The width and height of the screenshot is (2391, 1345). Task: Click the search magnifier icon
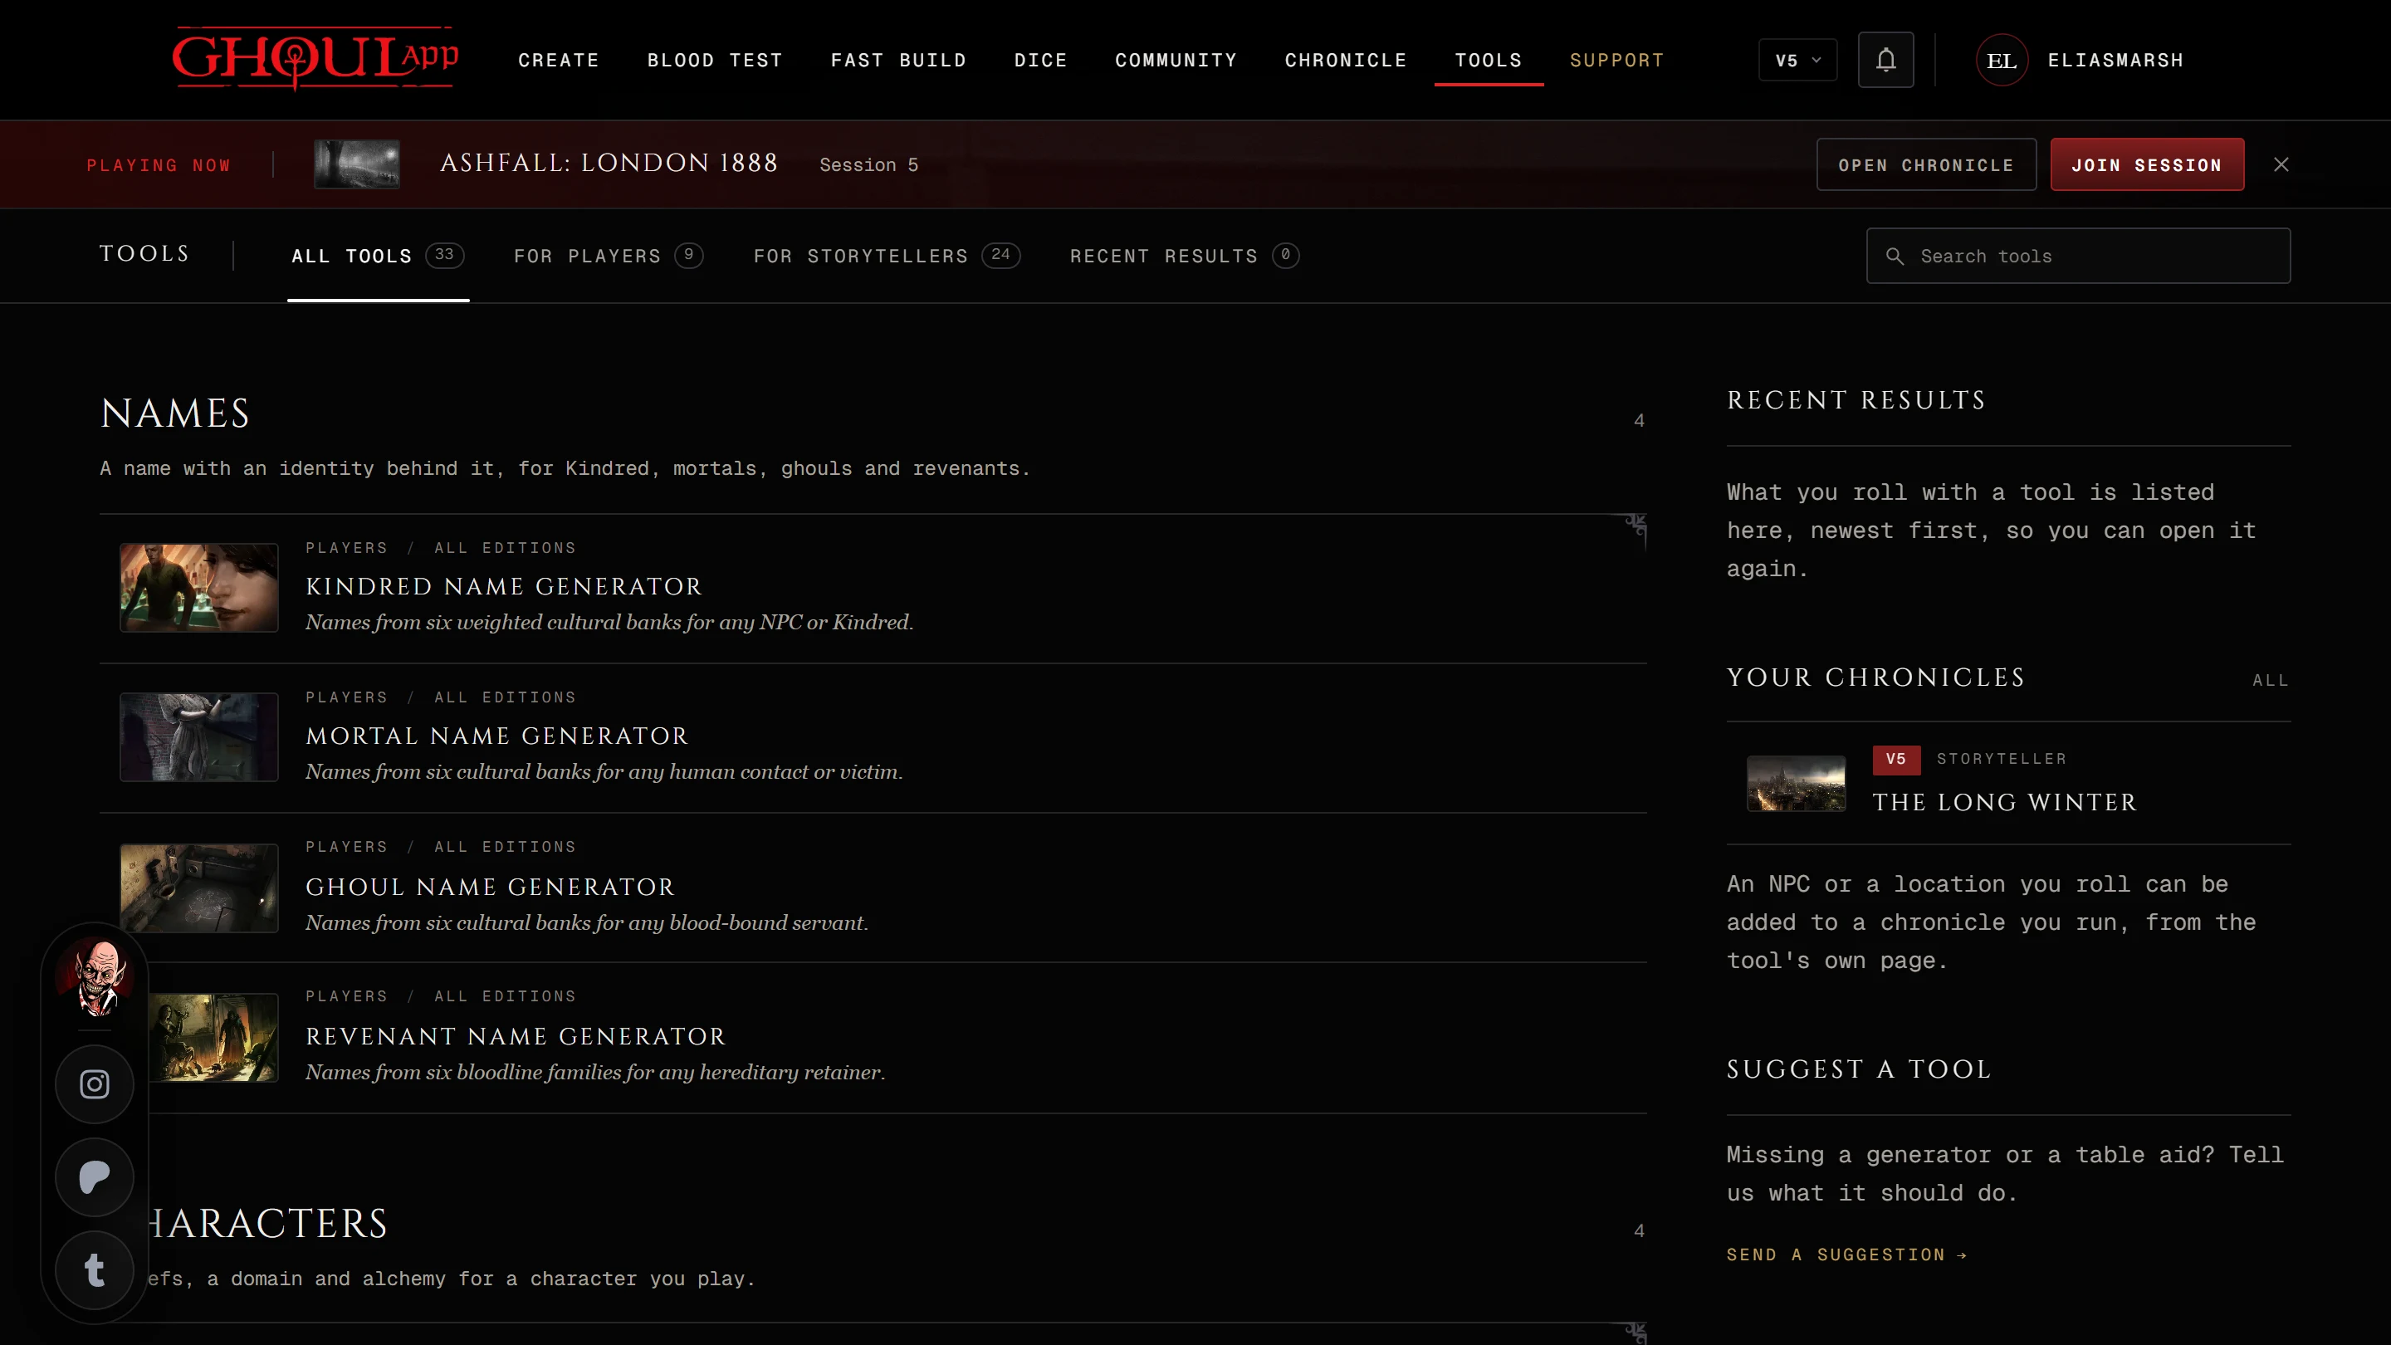(x=1895, y=257)
